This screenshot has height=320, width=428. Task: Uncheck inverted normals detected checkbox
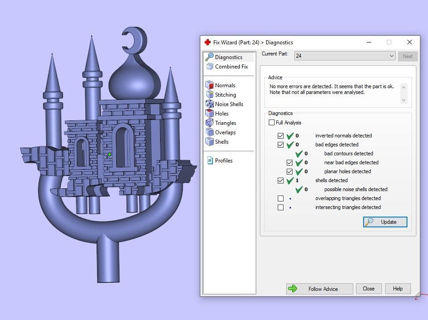click(x=280, y=136)
